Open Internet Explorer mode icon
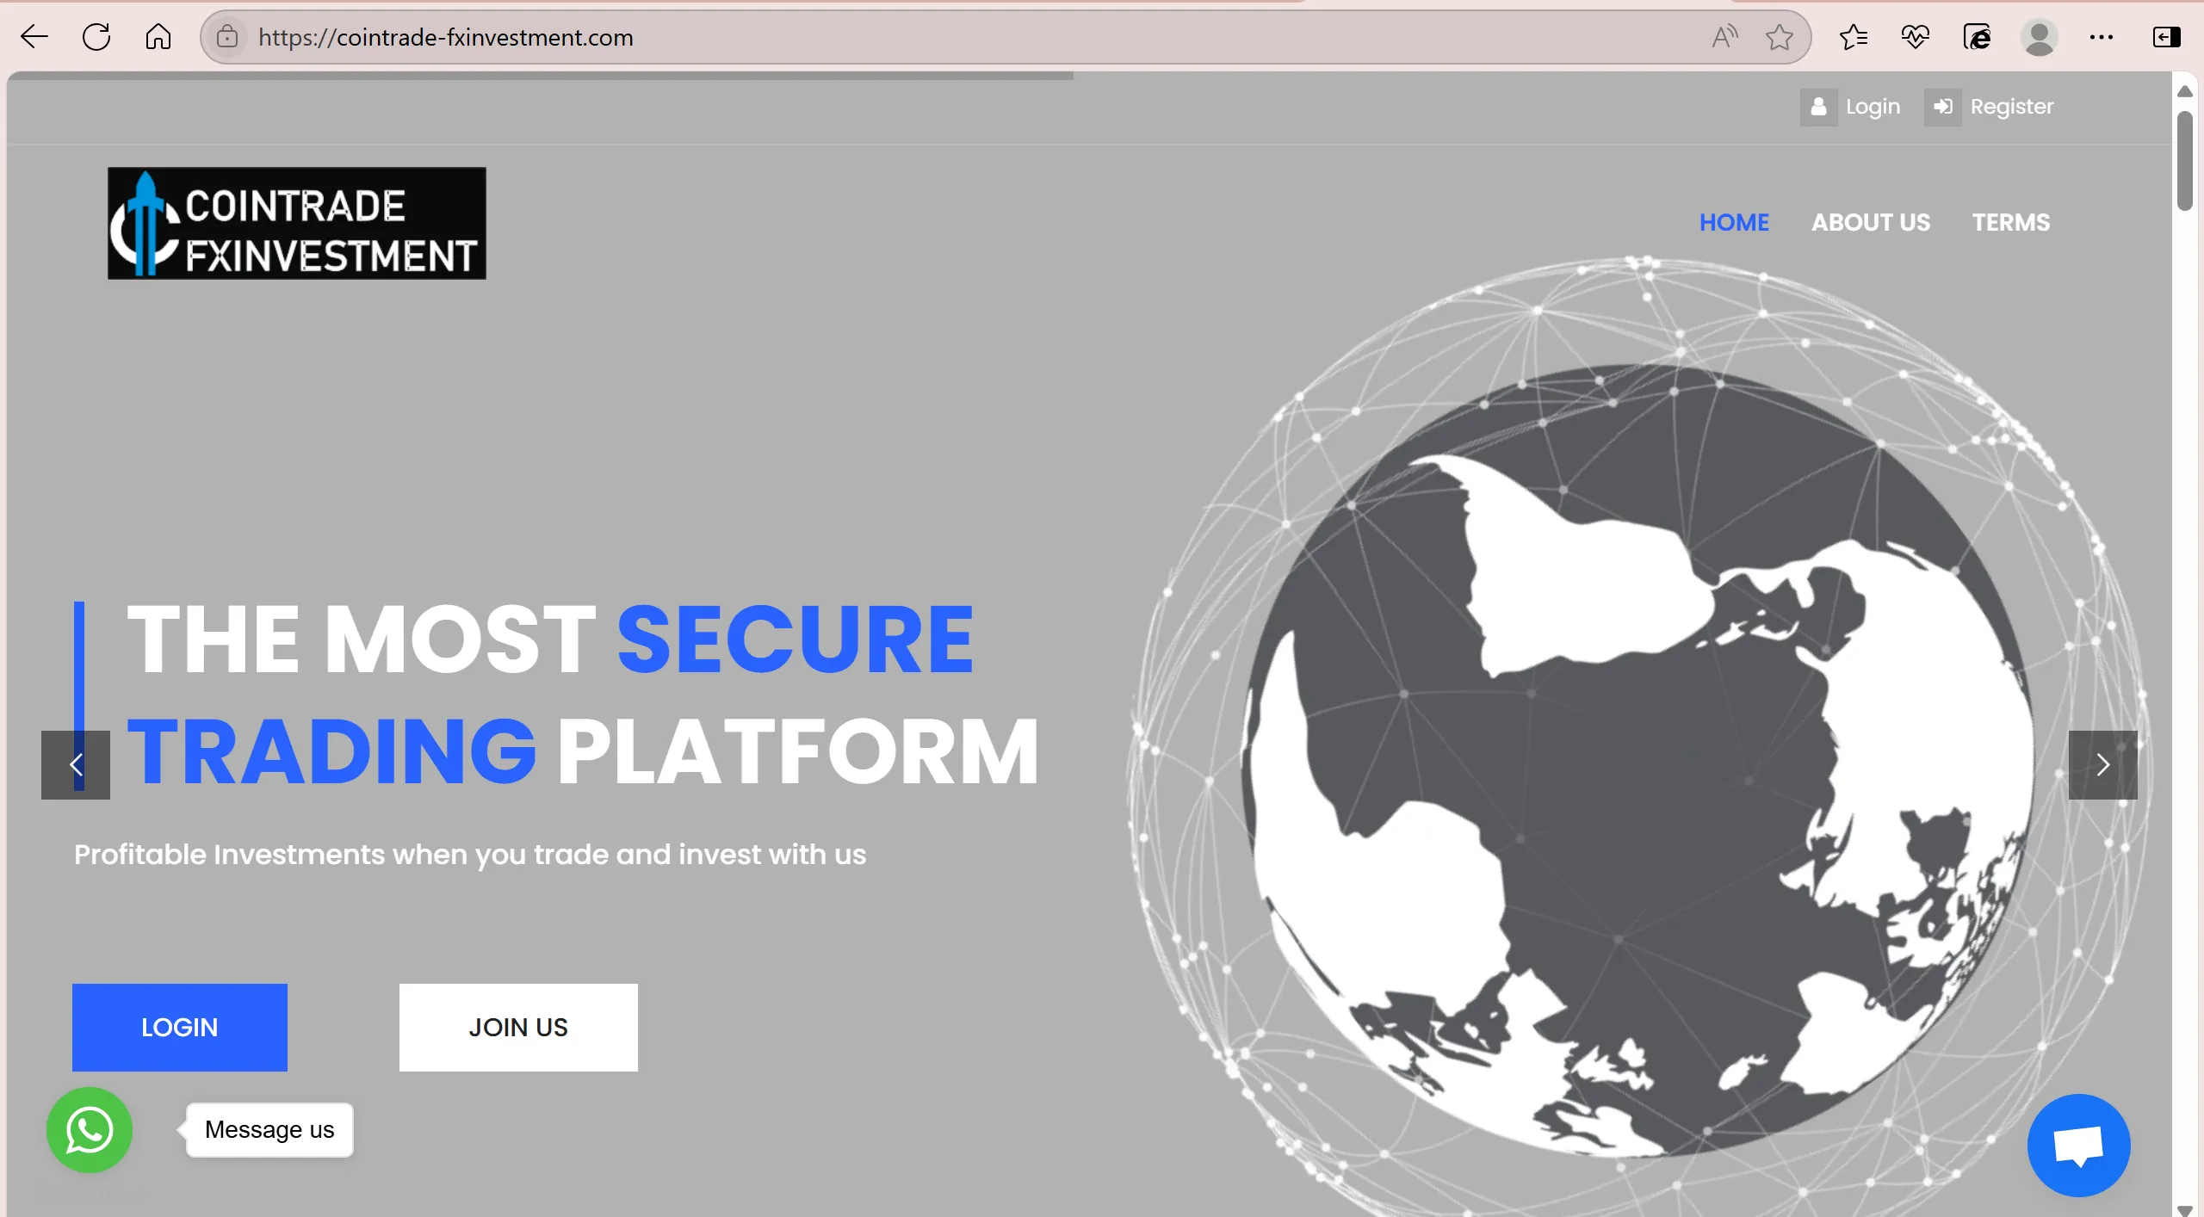2204x1217 pixels. (1978, 37)
